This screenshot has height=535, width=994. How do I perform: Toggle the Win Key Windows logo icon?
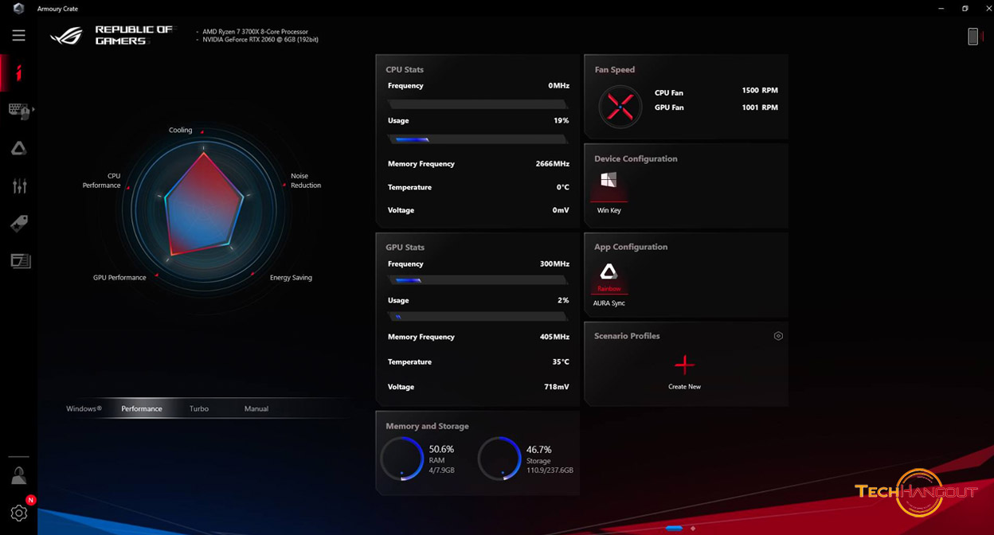609,181
